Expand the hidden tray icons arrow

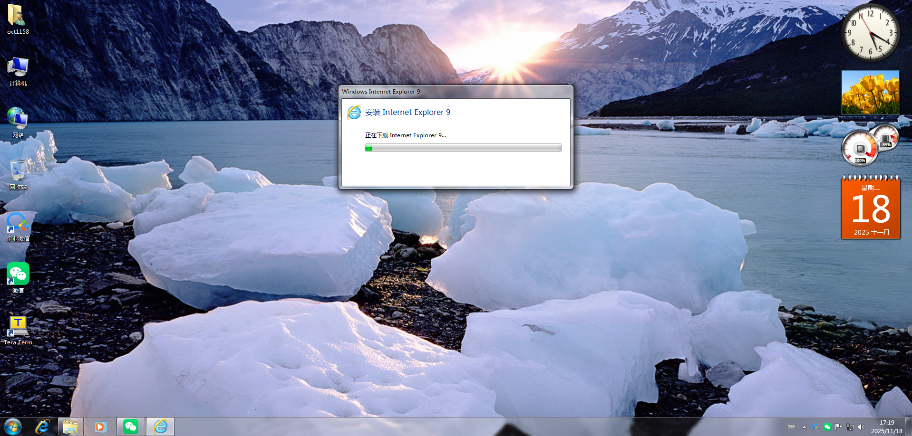coord(804,427)
